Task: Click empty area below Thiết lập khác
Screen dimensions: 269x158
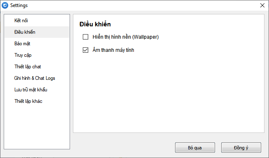Action: click(x=37, y=128)
